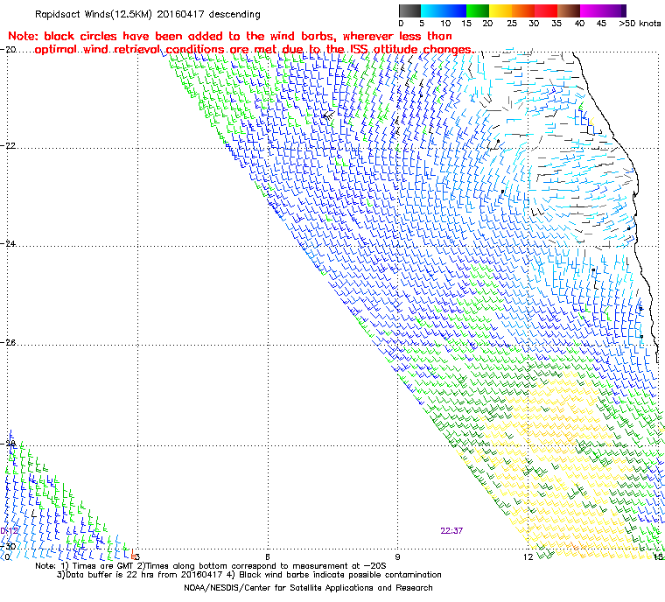Click the '-20' latitude axis label
This screenshot has width=665, height=602.
[9, 50]
